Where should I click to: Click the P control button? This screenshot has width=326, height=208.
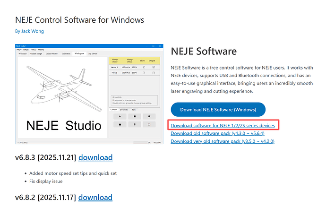pos(135,125)
